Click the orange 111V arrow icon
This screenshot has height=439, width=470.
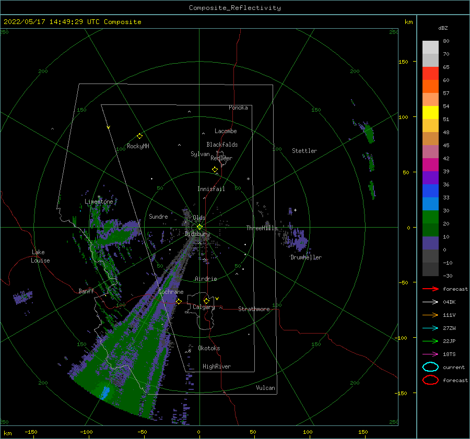point(430,315)
